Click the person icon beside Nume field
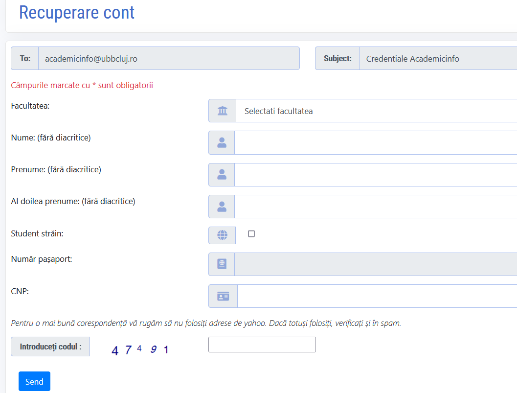The height and width of the screenshot is (393, 517). (x=222, y=142)
